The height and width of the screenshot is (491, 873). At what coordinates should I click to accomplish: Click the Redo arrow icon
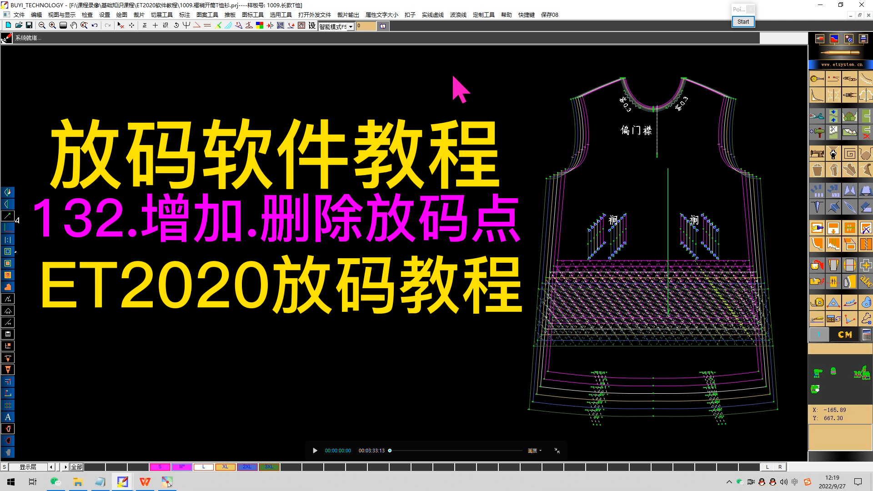click(108, 25)
